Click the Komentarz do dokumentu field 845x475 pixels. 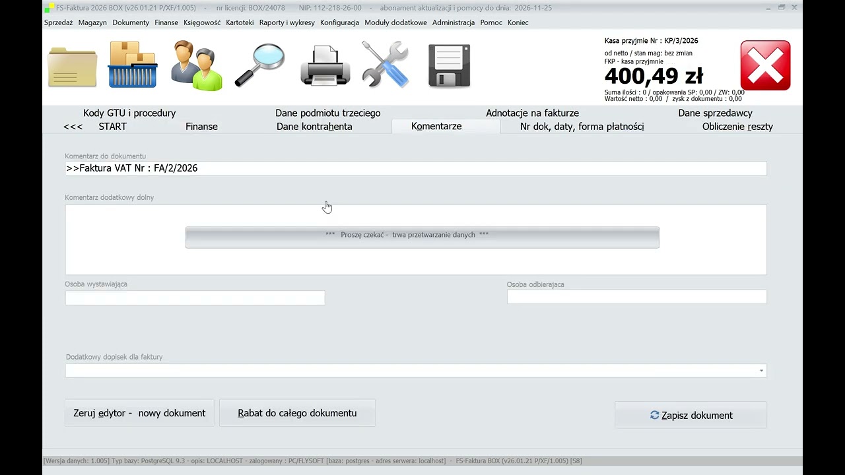(416, 168)
